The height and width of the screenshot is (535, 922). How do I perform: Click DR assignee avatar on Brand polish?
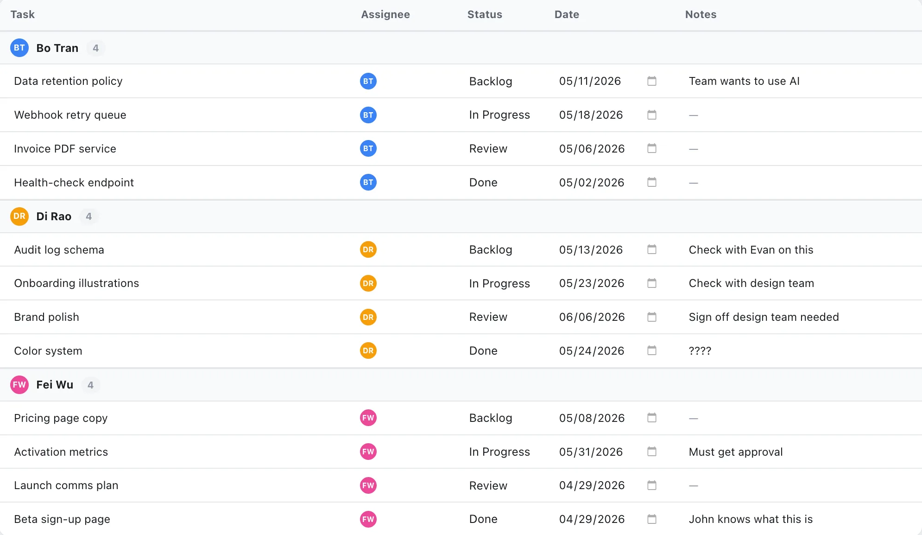[368, 317]
